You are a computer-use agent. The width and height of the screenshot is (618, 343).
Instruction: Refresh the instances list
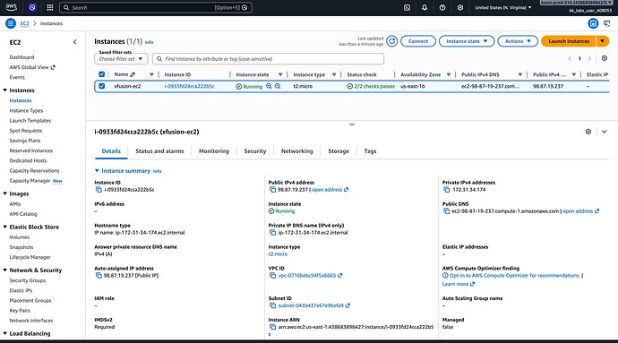[391, 41]
